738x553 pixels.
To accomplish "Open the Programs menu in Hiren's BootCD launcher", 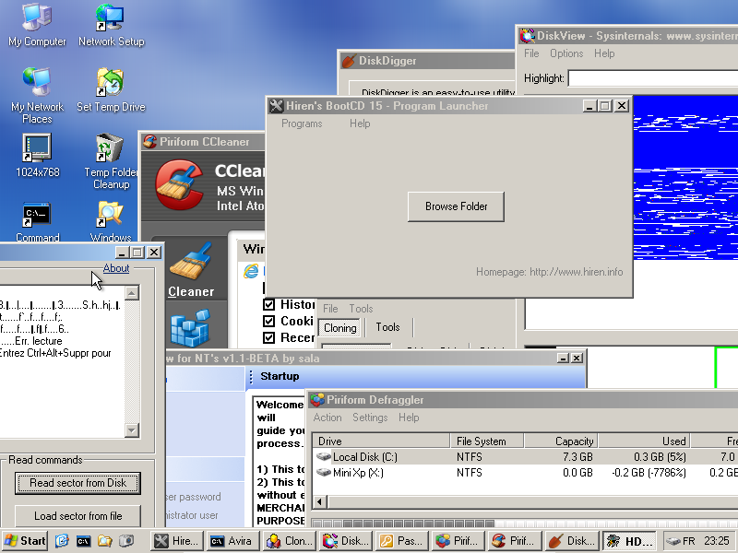I will pos(302,124).
